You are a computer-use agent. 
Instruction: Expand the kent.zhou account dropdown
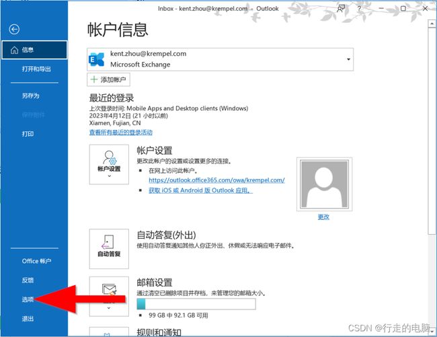348,59
